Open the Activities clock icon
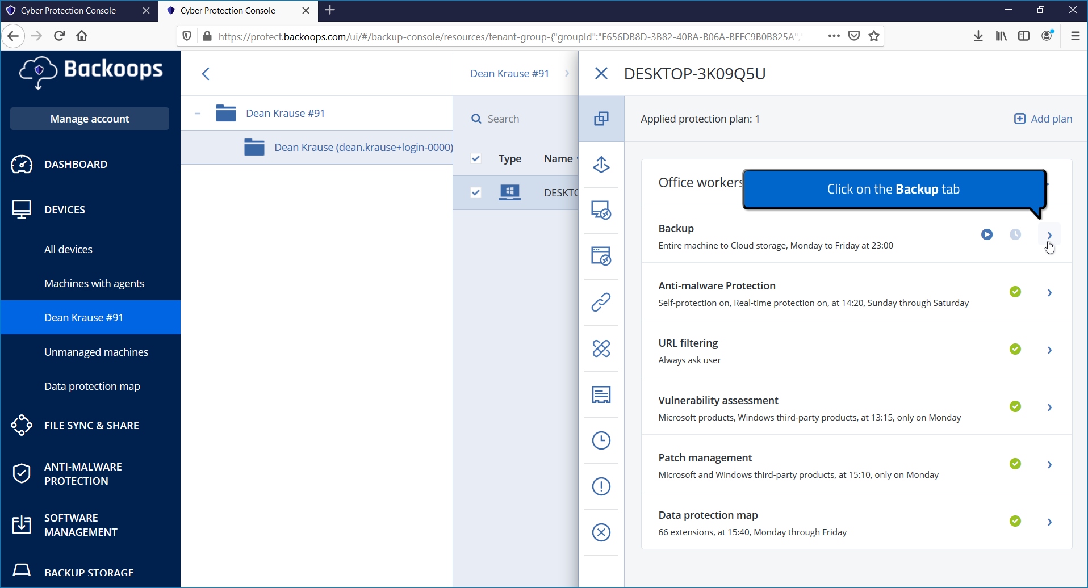 point(601,440)
